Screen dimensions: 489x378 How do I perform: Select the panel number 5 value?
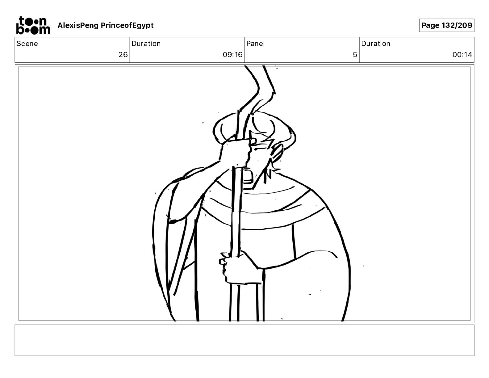(355, 55)
